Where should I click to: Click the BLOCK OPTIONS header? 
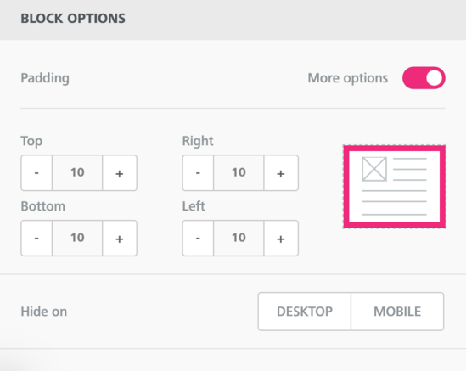click(x=73, y=19)
